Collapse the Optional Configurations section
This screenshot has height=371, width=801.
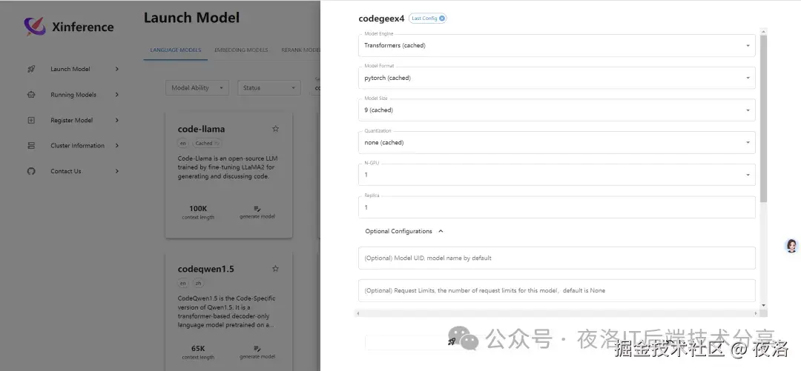pyautogui.click(x=441, y=231)
